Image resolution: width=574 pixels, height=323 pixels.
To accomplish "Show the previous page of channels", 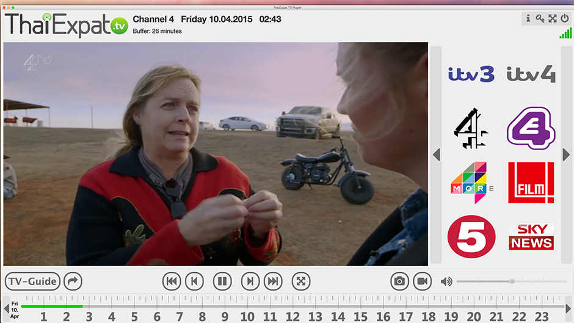I will click(x=436, y=155).
